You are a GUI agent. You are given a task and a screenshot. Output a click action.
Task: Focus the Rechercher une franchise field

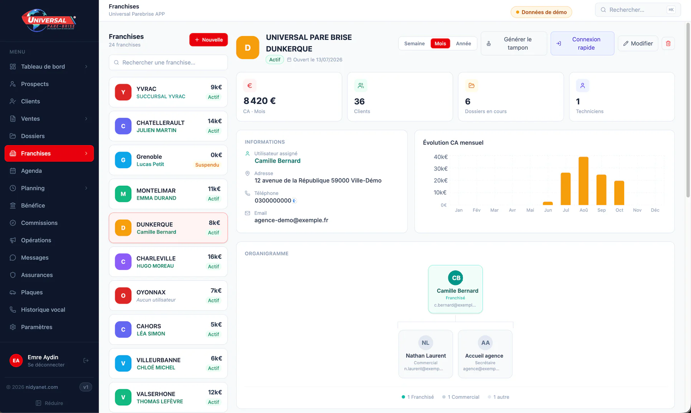[x=168, y=63]
